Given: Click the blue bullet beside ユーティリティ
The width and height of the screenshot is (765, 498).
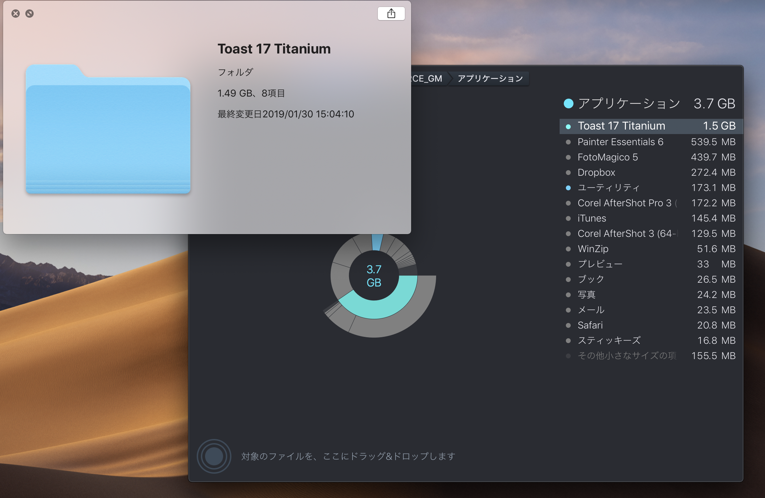Looking at the screenshot, I should coord(568,188).
